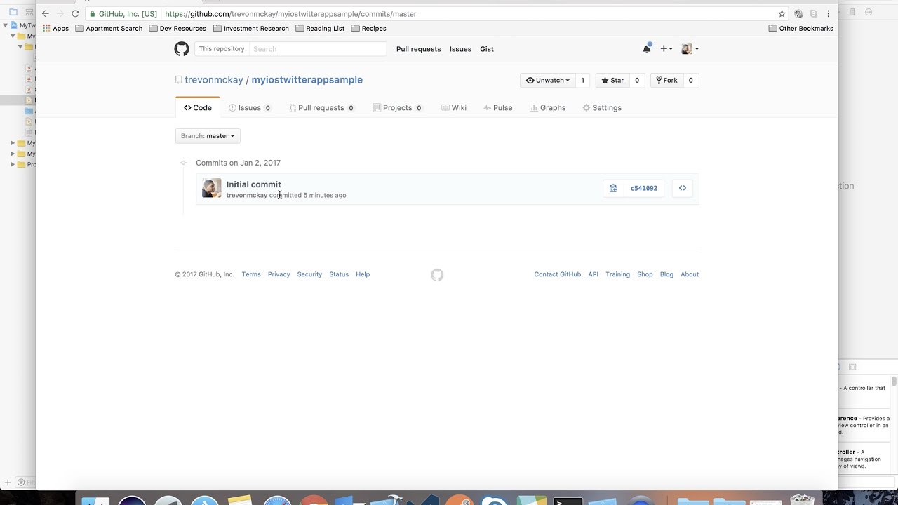Open trevonmckay author link under commit

click(x=246, y=195)
